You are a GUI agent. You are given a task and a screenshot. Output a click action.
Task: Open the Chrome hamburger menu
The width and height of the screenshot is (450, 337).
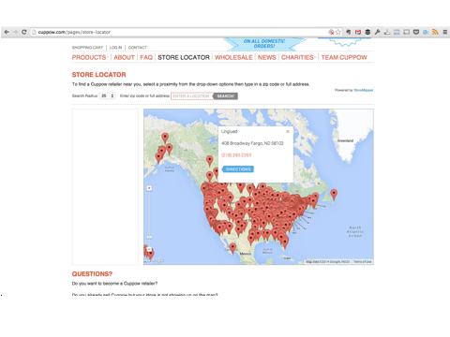[445, 32]
